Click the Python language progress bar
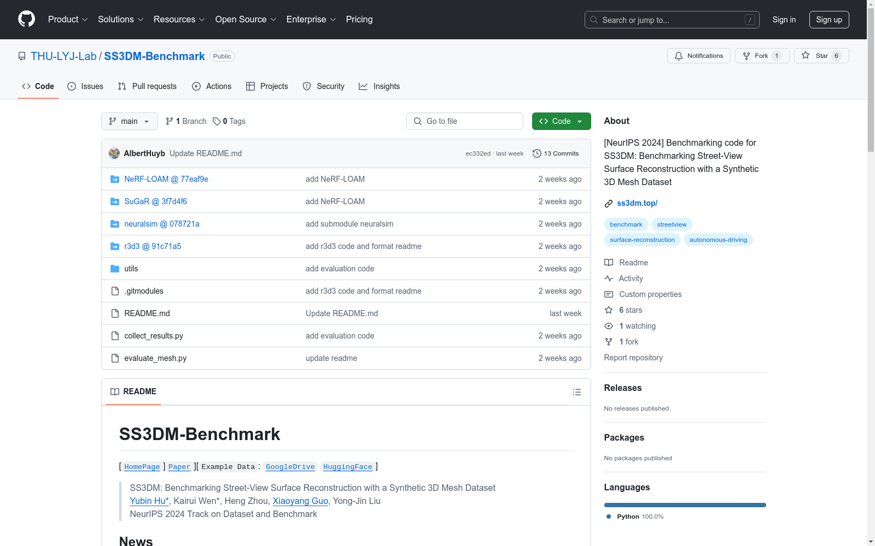This screenshot has width=875, height=546. [685, 505]
